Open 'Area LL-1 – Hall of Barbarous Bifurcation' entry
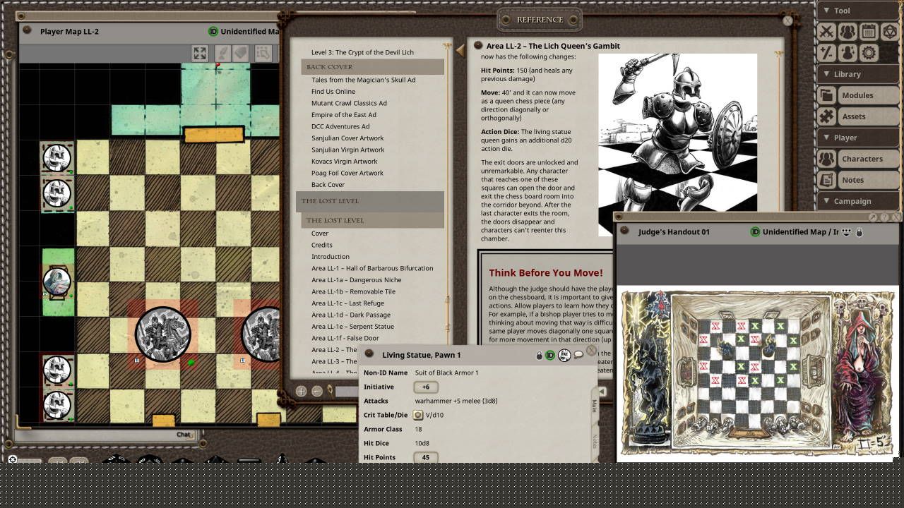This screenshot has width=904, height=508. (x=372, y=268)
